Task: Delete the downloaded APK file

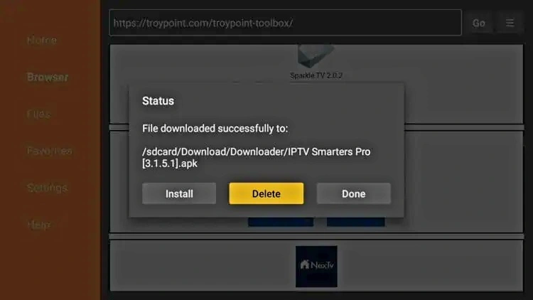Action: tap(266, 193)
